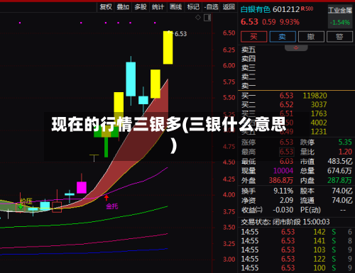
Task: Click the 交易状态 闭市阶段 status line
Action: (285, 222)
